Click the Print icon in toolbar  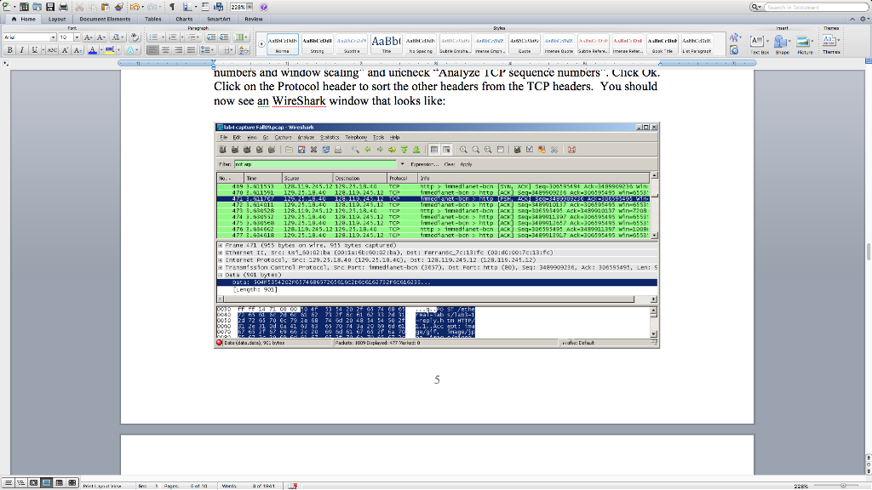click(63, 7)
